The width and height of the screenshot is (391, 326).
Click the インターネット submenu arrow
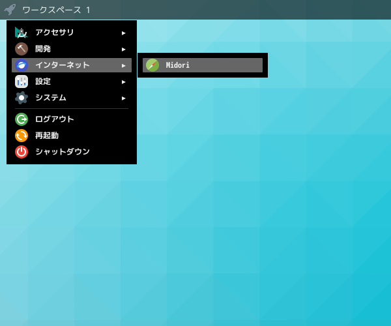coord(123,66)
